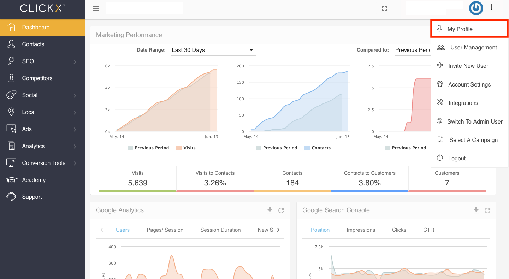The image size is (509, 279).
Task: Click the Contacts person icon in sidebar
Action: click(11, 44)
